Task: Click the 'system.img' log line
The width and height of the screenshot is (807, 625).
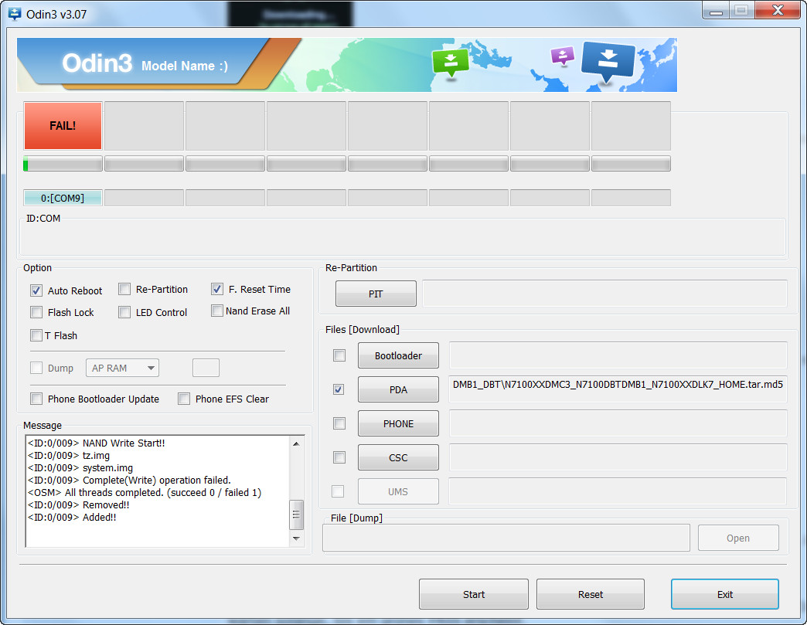Action: tap(80, 467)
